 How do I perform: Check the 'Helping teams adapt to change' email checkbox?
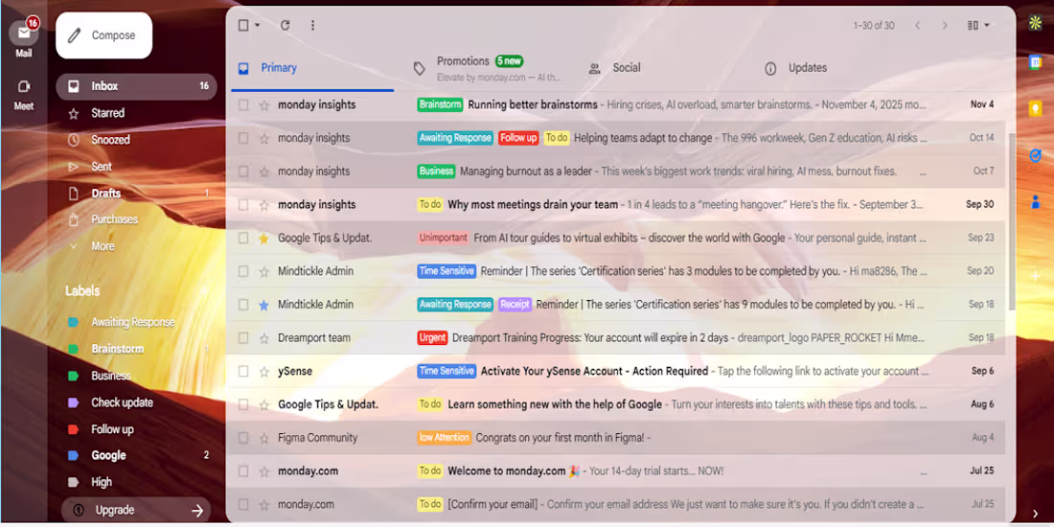tap(243, 138)
